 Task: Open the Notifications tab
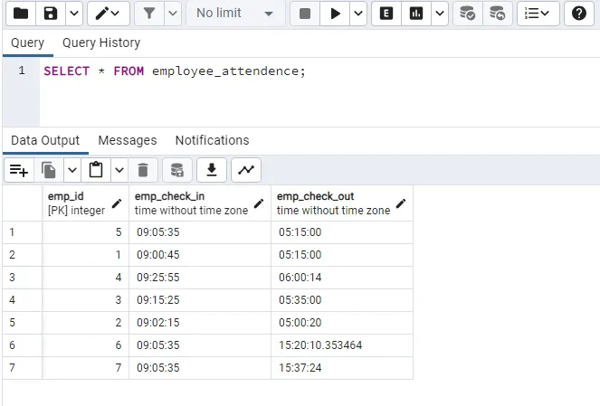click(212, 140)
